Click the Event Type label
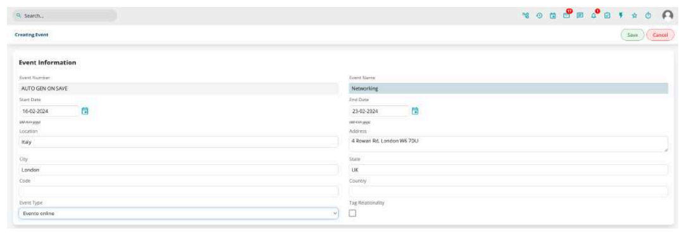 (31, 203)
